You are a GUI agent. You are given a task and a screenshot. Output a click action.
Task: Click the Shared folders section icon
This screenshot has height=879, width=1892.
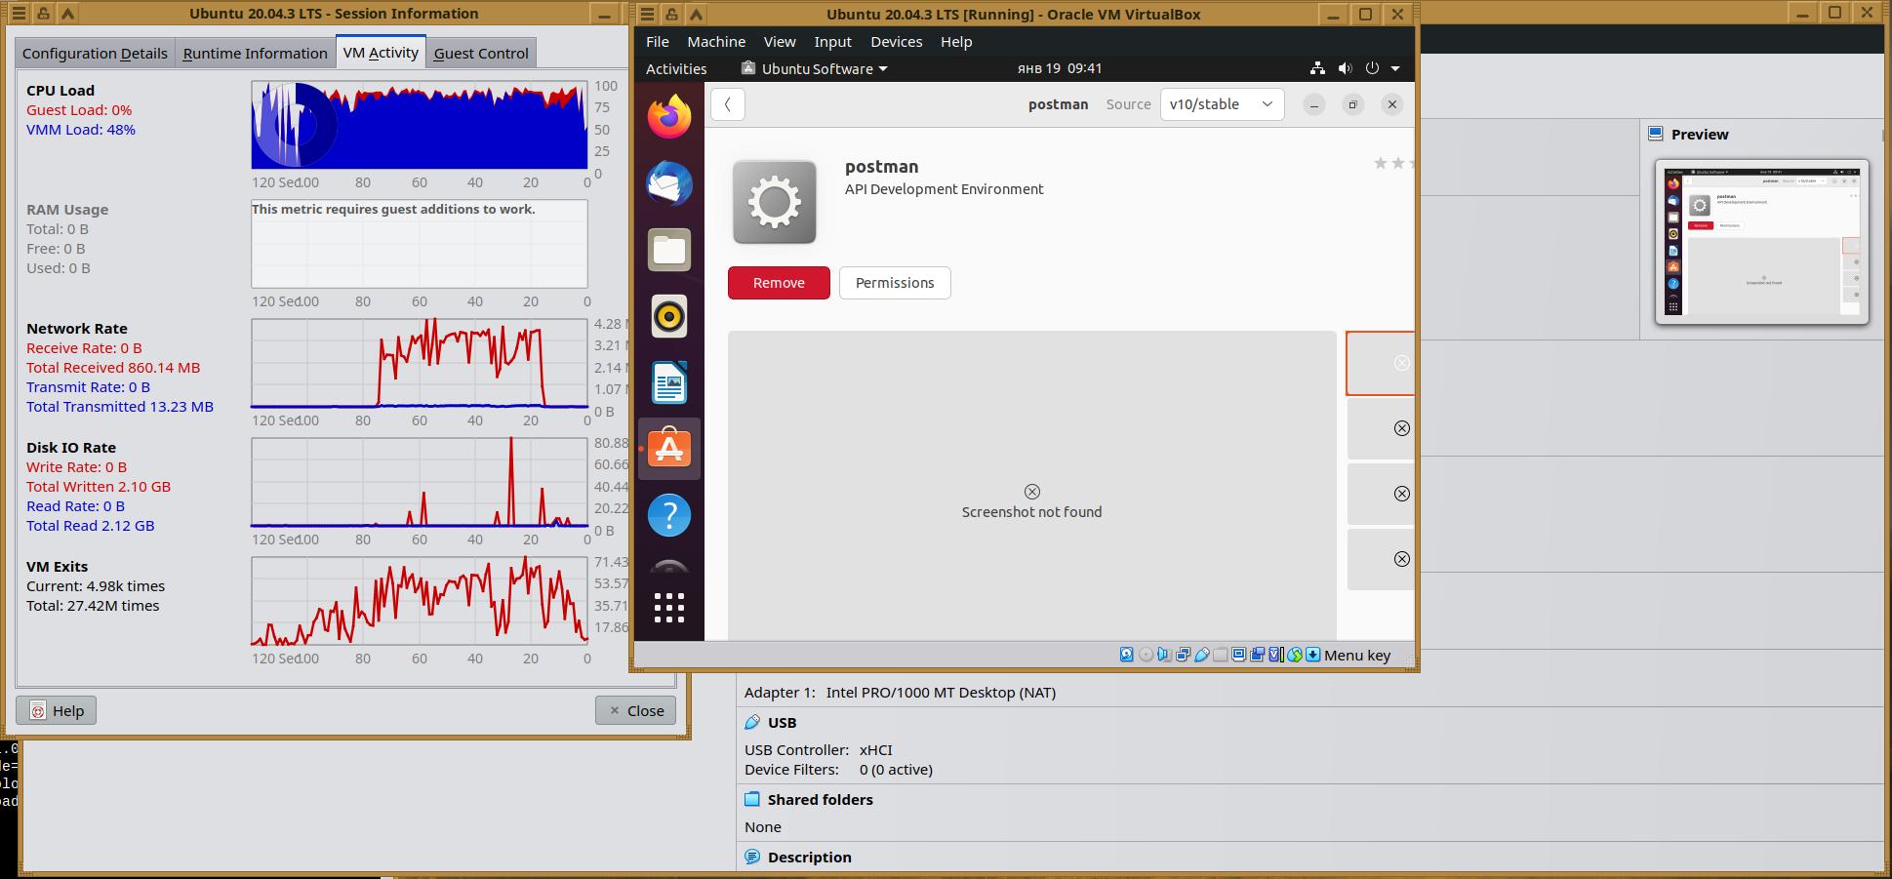752,800
